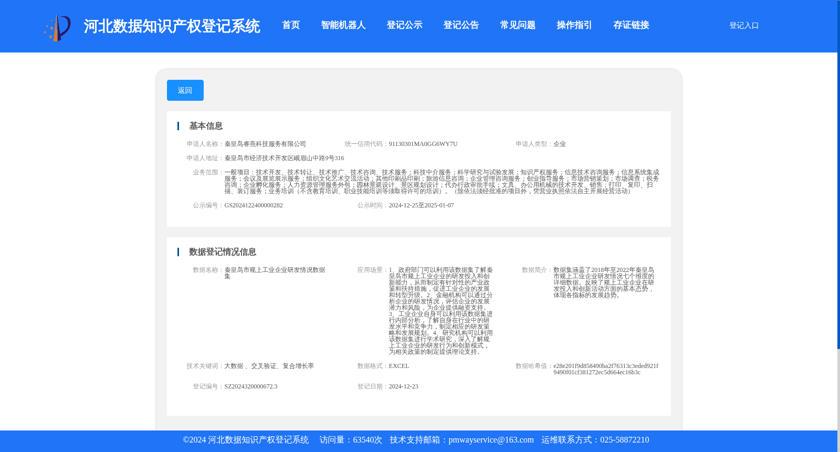Click the 数据登记情况信息 section heading

coord(223,252)
